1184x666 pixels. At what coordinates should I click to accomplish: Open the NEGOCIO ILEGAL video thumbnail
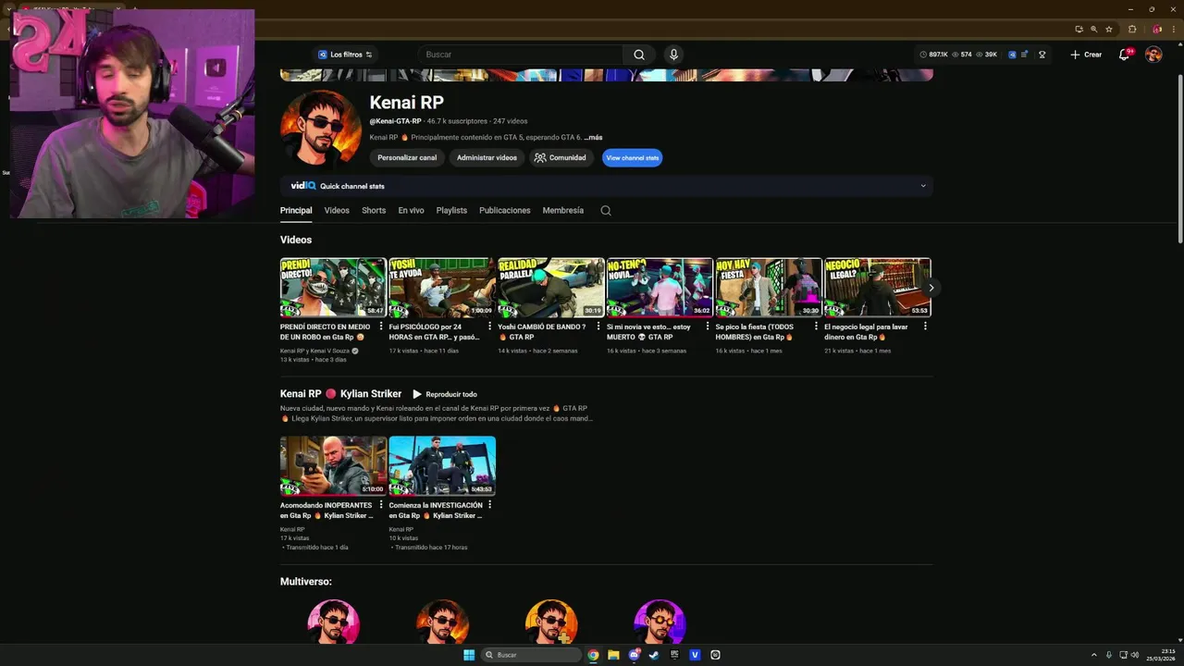pos(877,288)
